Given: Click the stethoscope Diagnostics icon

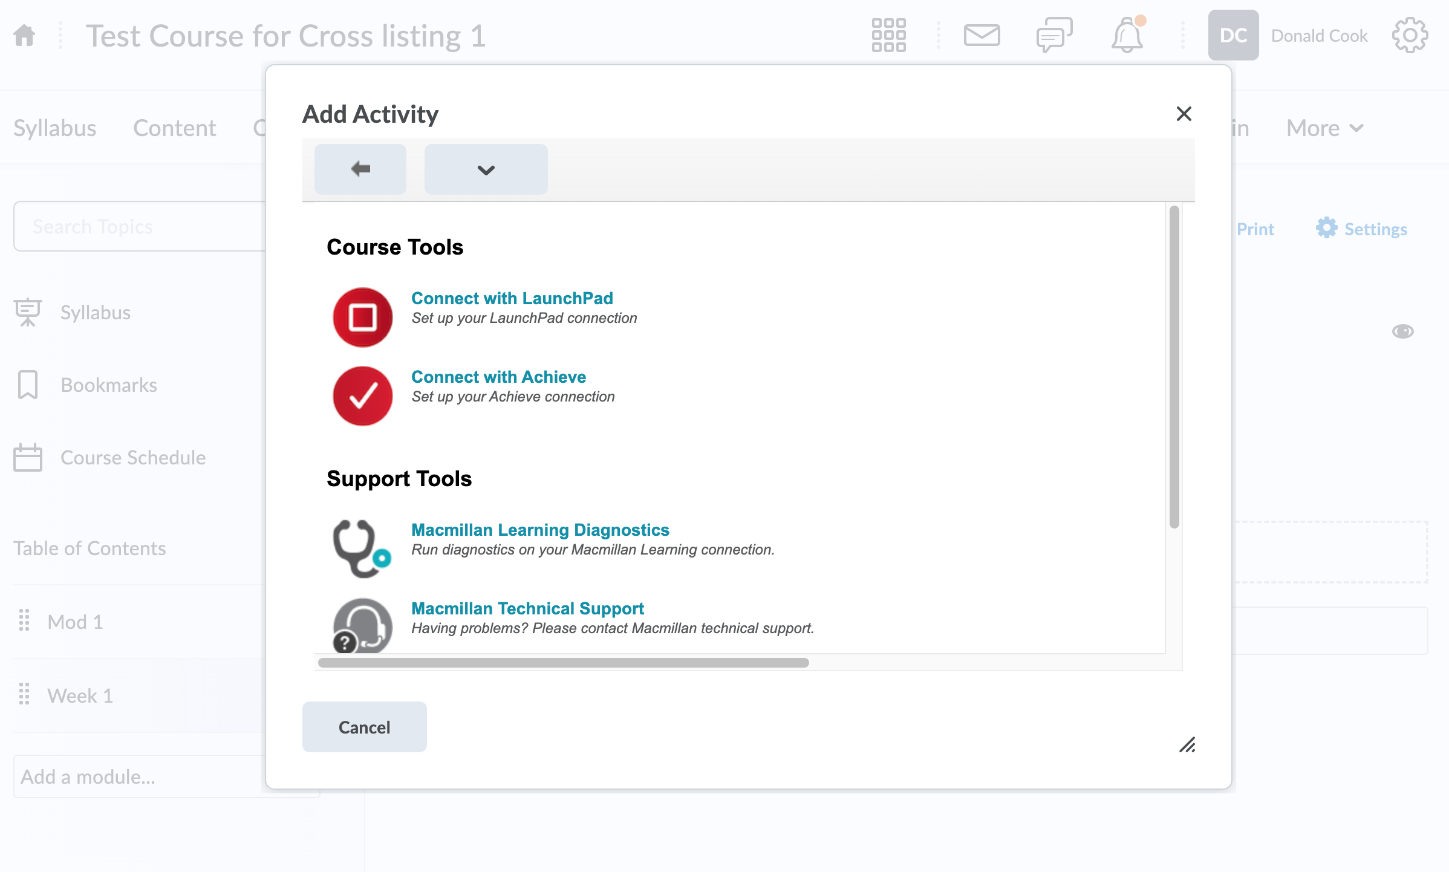Looking at the screenshot, I should 362,548.
